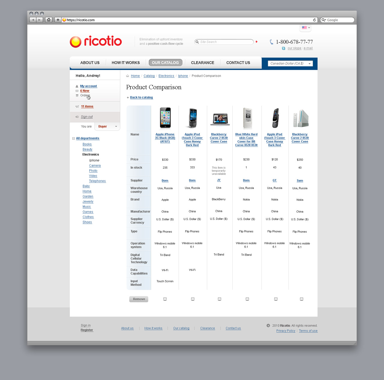The image size is (384, 380).
Task: Click the browser reload icon
Action: click(314, 20)
